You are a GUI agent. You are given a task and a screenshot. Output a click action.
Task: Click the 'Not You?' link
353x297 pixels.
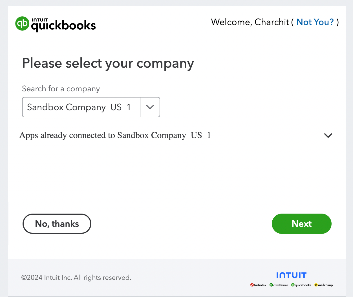[315, 22]
